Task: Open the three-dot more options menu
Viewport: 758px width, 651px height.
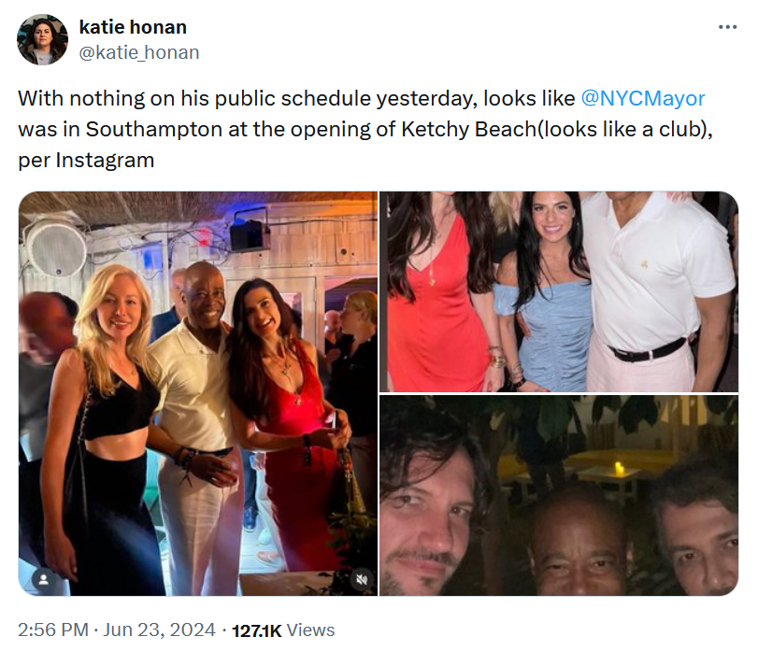Action: pos(727,27)
